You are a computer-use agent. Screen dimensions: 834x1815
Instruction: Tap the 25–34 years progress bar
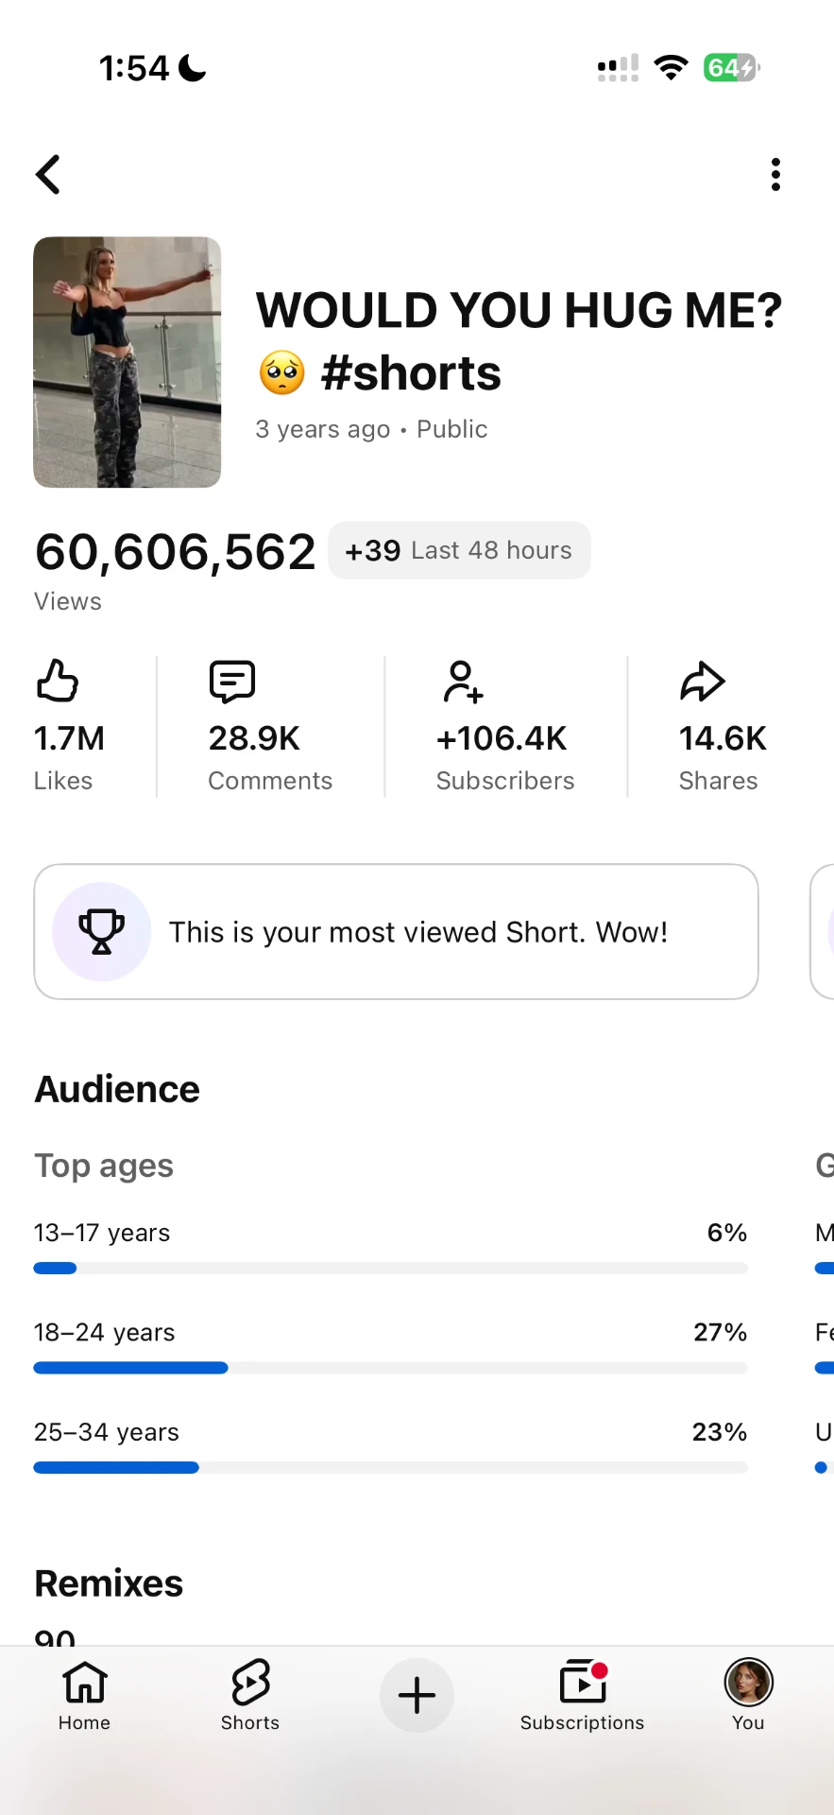click(x=390, y=1468)
